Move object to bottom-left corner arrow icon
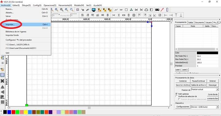Viewport: 221px width, 116px height. [x=155, y=15]
